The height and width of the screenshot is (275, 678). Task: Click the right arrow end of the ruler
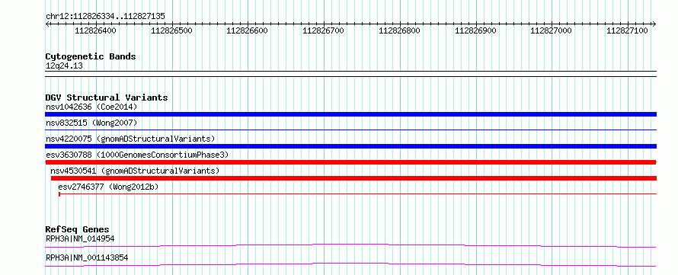(654, 24)
